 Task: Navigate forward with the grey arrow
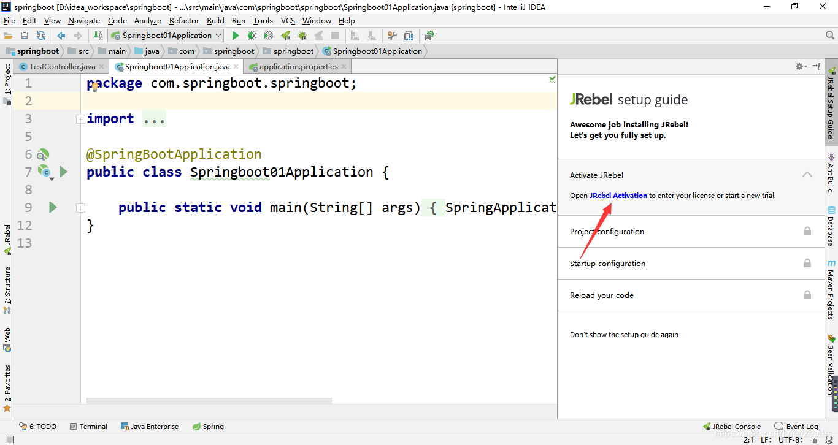tap(77, 36)
